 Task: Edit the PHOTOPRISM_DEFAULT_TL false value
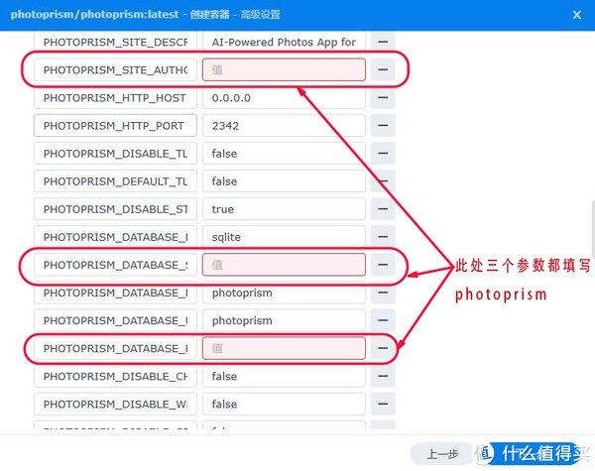284,181
